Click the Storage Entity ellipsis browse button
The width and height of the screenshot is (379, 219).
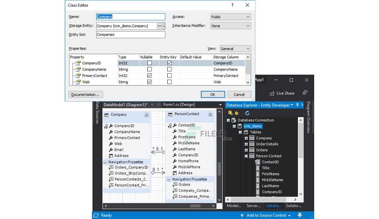pyautogui.click(x=160, y=26)
